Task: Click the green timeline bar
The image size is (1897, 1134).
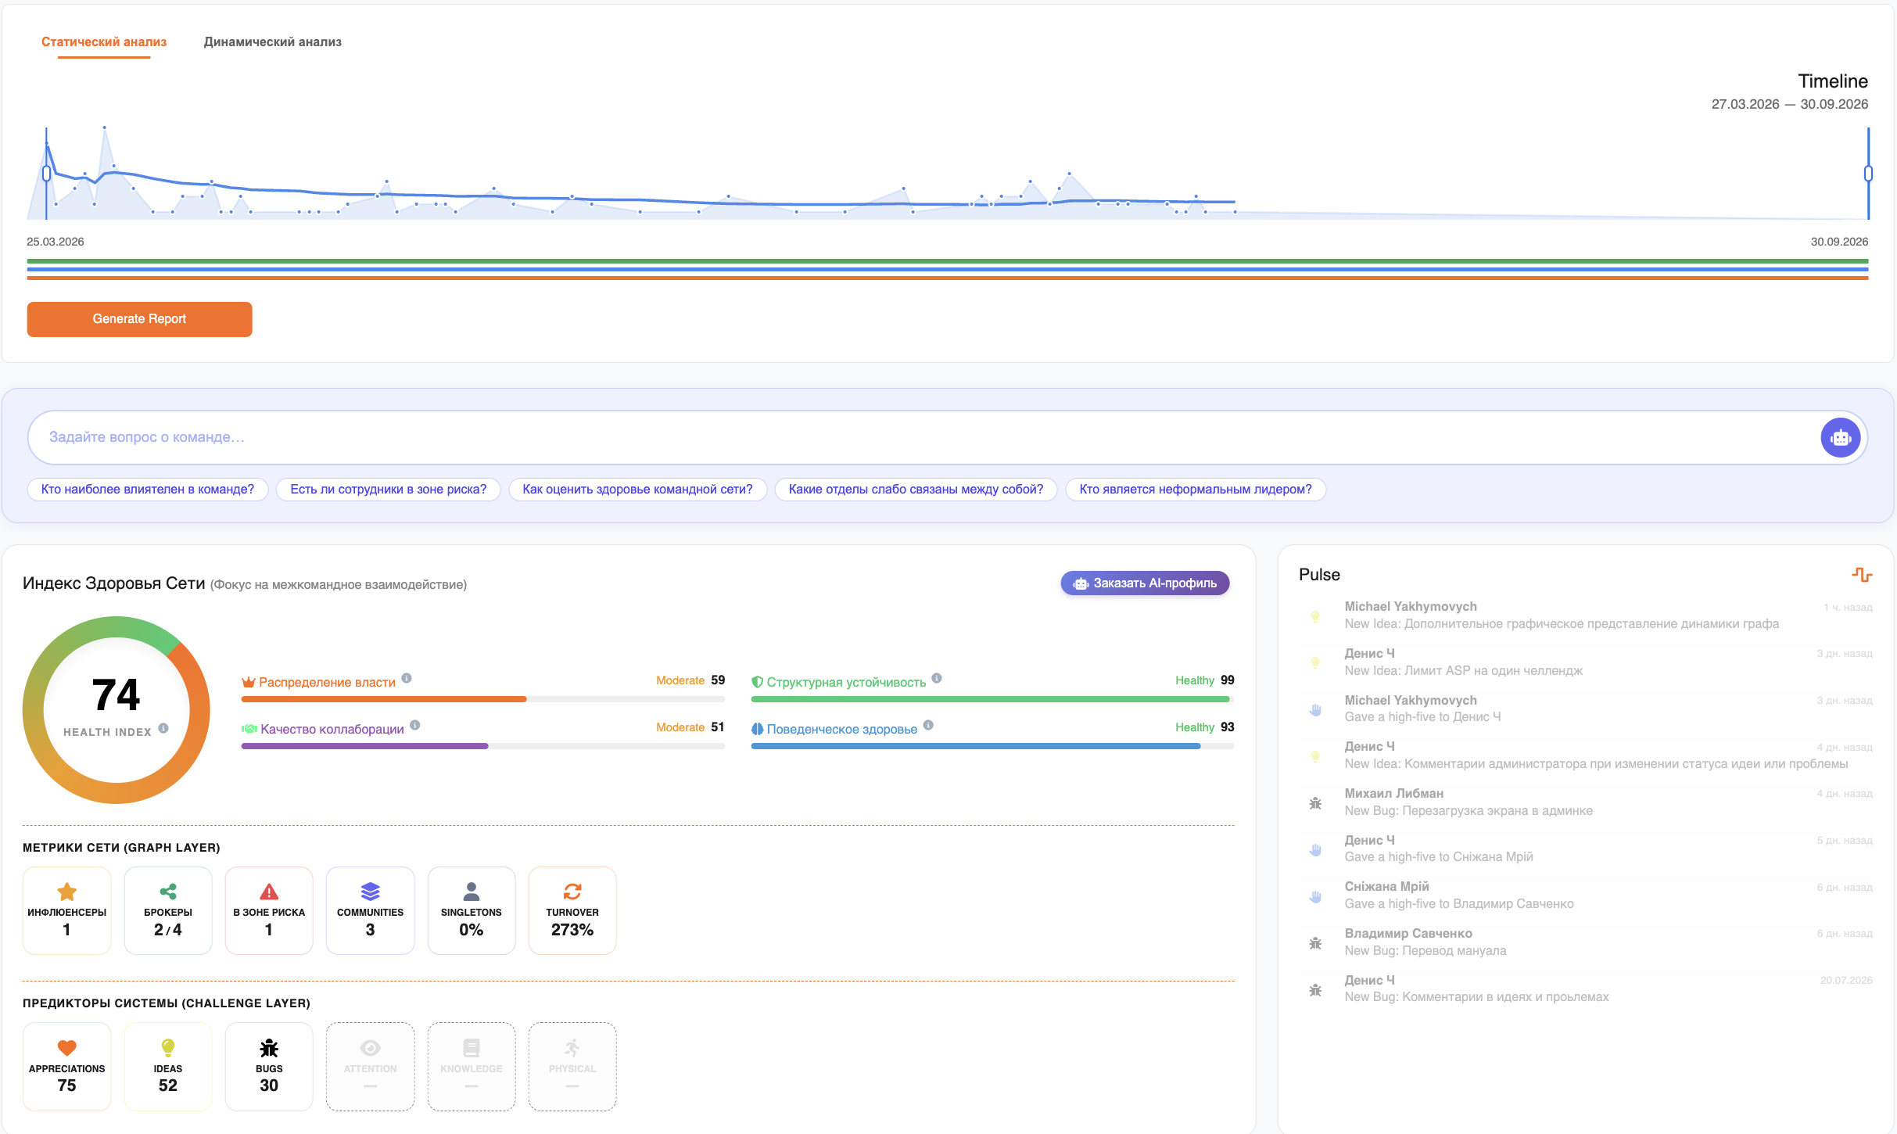Action: (948, 261)
